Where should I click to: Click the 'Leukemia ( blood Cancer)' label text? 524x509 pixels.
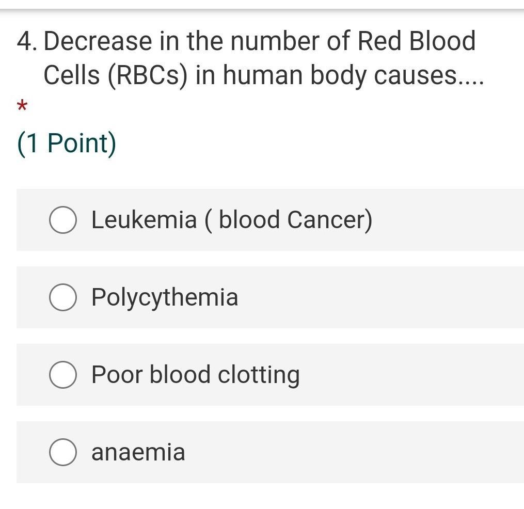tap(231, 220)
